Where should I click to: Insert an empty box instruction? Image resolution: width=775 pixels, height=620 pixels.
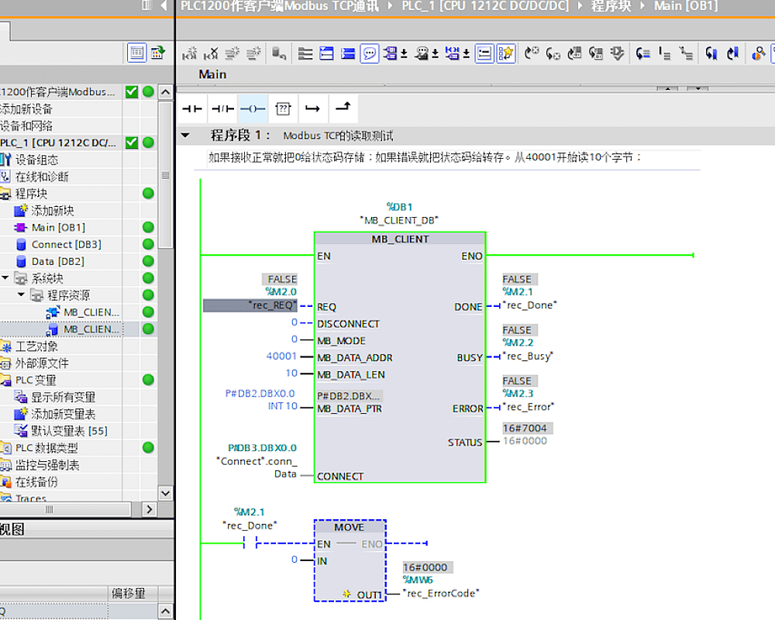click(283, 108)
